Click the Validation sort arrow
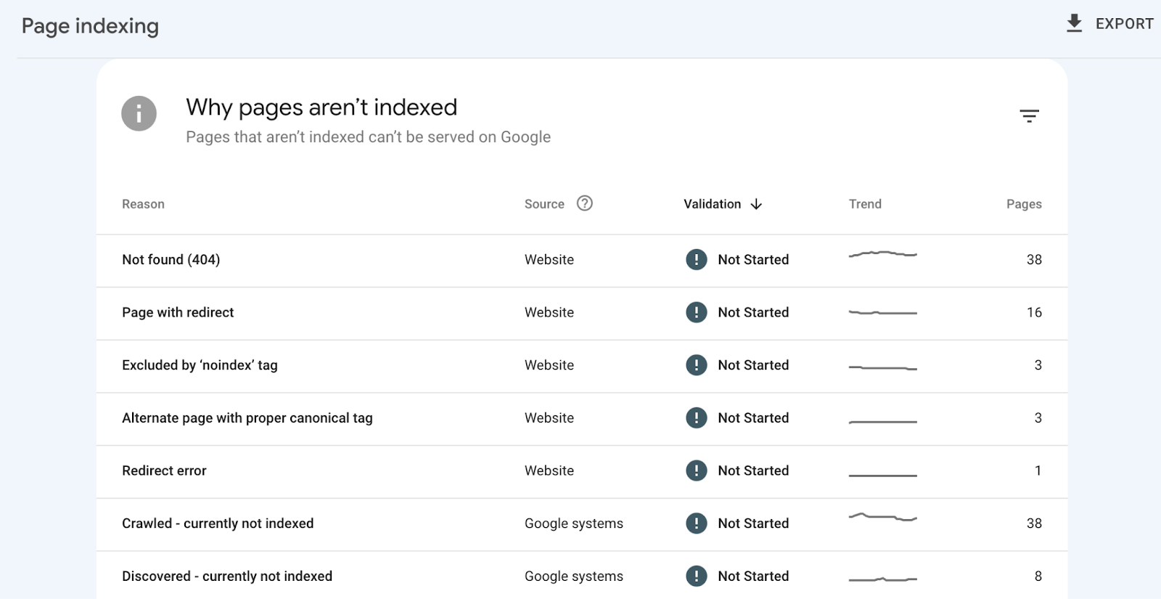This screenshot has height=599, width=1161. [756, 204]
